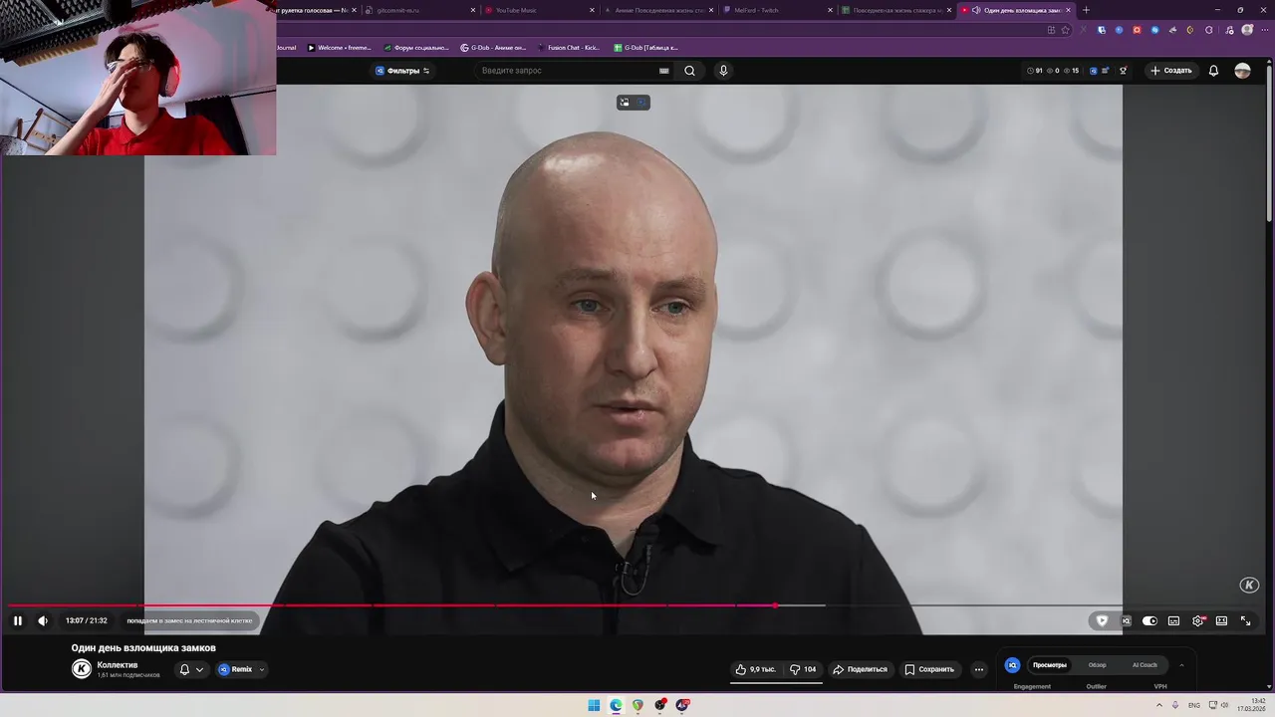Image resolution: width=1275 pixels, height=717 pixels.
Task: Seek video using the red progress bar
Action: (392, 605)
